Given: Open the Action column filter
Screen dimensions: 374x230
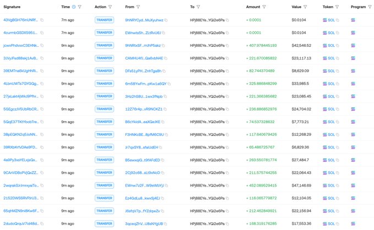Looking at the screenshot, I should pos(110,7).
